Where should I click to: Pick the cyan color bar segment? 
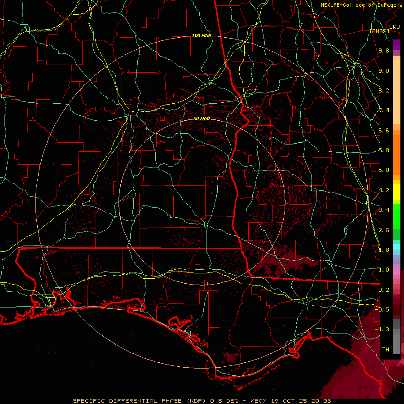[396, 247]
